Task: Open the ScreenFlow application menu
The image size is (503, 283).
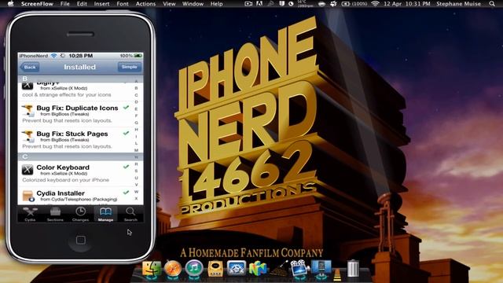Action: pyautogui.click(x=37, y=4)
